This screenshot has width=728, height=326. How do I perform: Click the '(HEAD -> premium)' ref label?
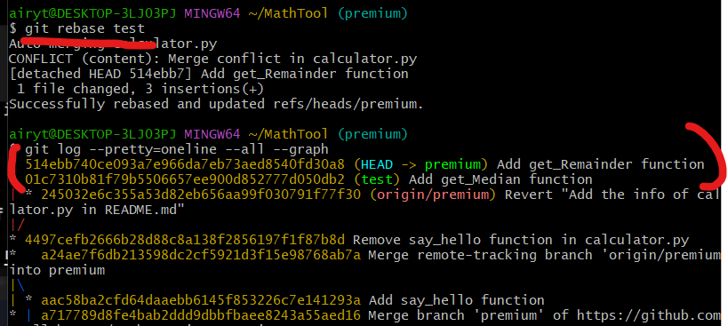pyautogui.click(x=420, y=164)
